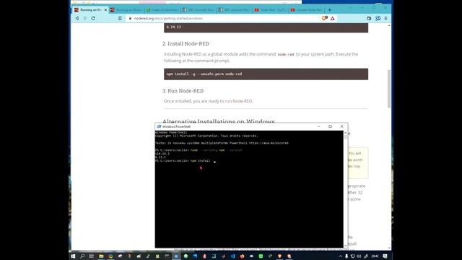The image size is (462, 260).
Task: Switch to the second Node-RED tab
Action: click(126, 9)
